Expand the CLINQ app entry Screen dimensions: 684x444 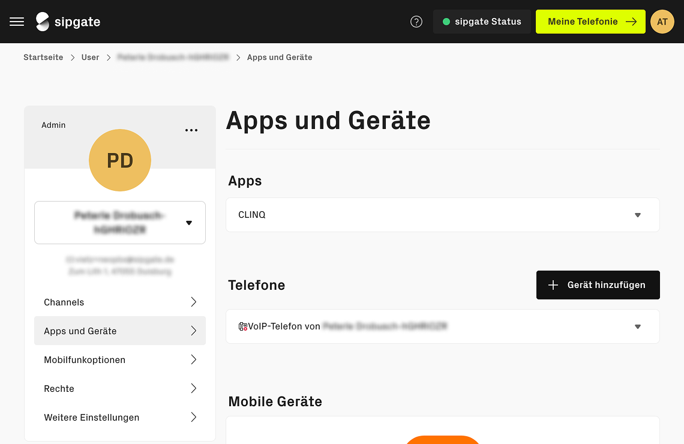tap(637, 214)
